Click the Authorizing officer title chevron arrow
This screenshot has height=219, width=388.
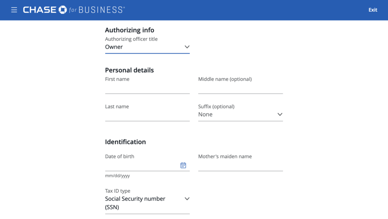[x=187, y=47]
